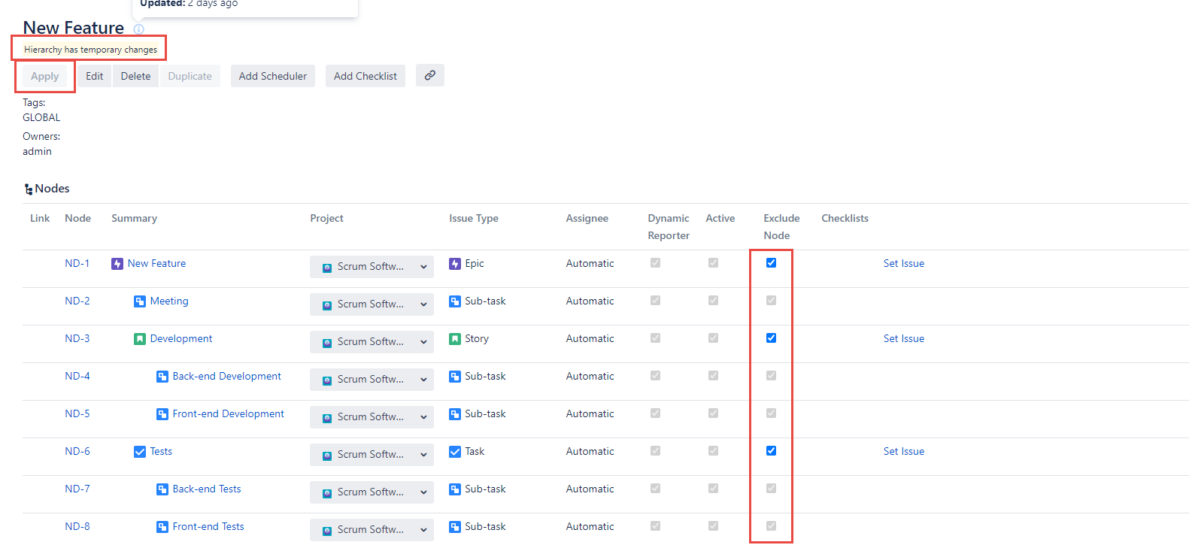Uncheck Exclude Node for ND-1 row
The image size is (1189, 545).
tap(771, 263)
